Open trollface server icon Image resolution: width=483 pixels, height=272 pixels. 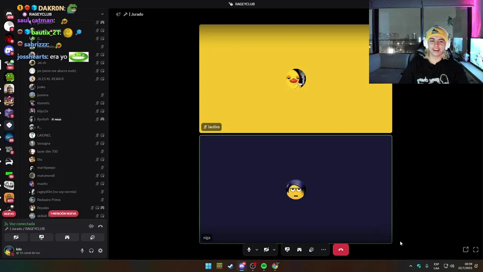[9, 185]
